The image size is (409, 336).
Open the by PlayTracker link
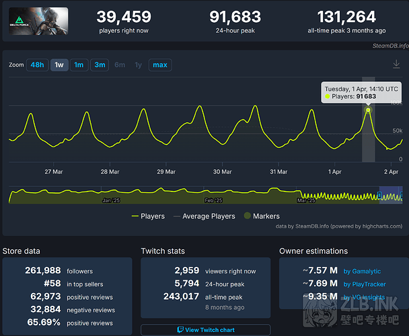[x=365, y=284]
